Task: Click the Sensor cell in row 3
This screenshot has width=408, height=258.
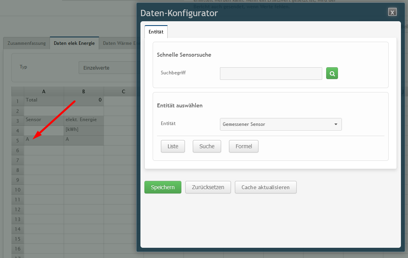Action: pos(44,121)
